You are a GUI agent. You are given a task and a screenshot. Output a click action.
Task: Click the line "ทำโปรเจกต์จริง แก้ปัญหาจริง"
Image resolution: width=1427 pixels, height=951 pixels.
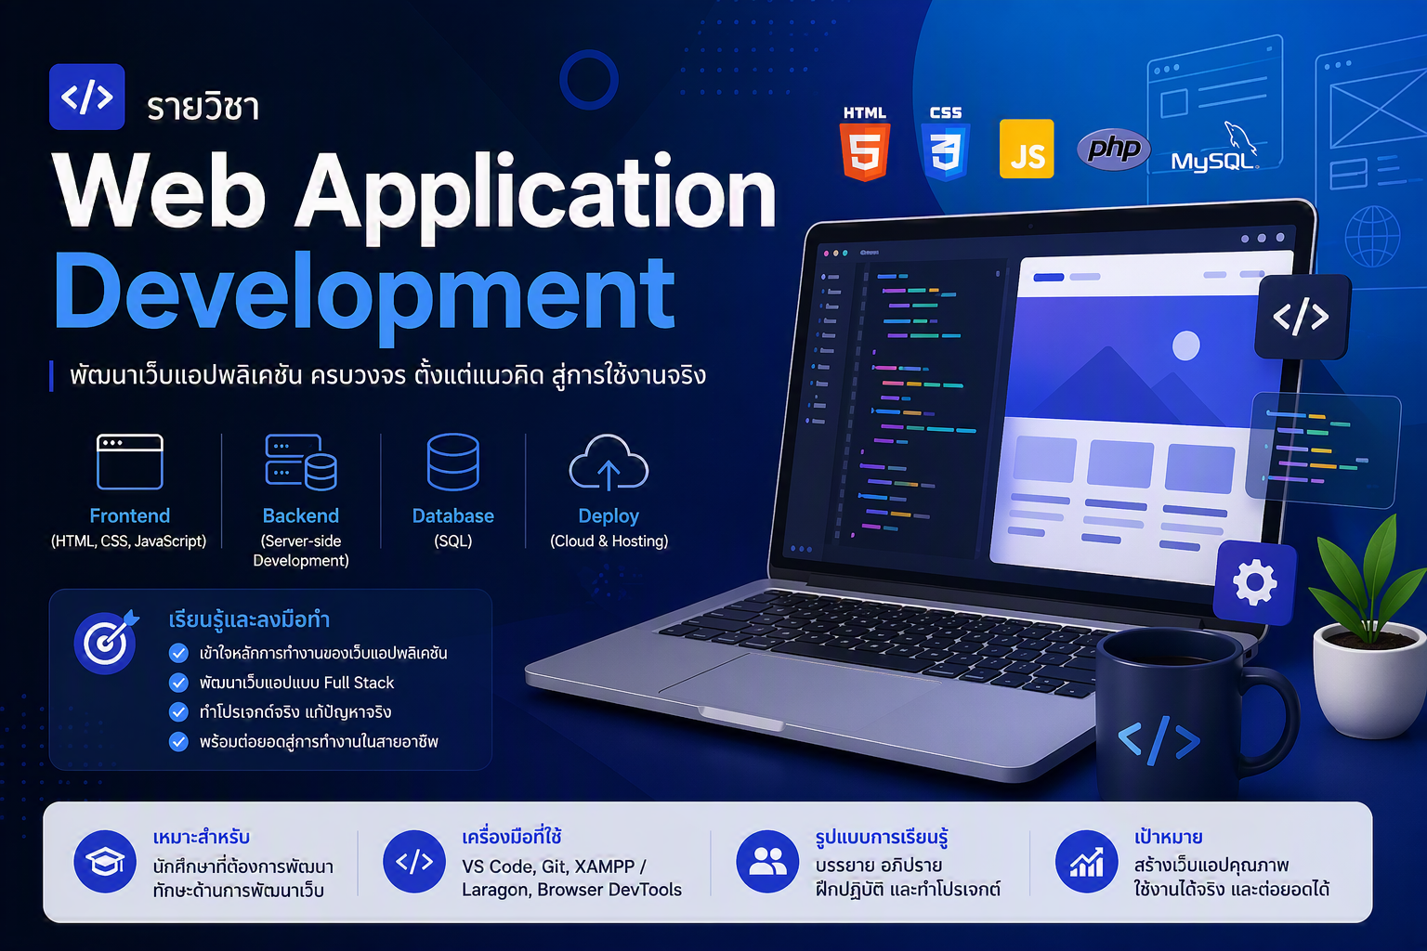tap(295, 712)
